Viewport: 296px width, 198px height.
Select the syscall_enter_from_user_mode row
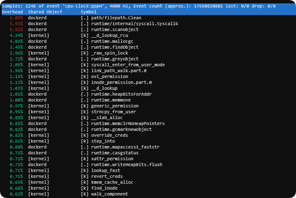tap(128, 65)
